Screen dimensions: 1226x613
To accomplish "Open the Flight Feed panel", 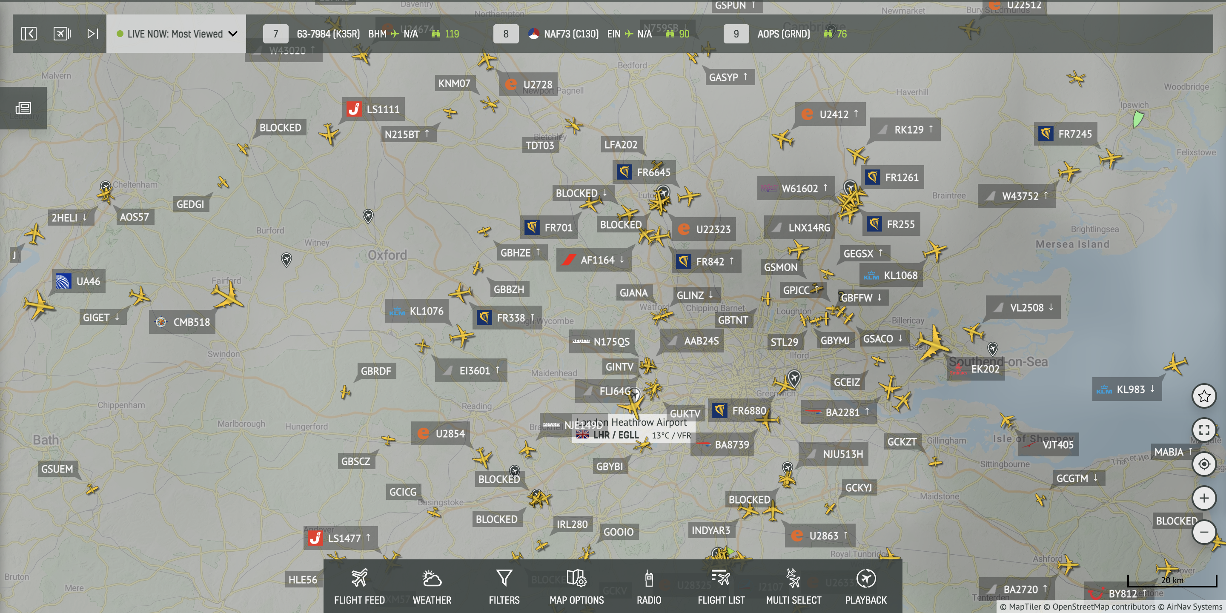I will tap(359, 586).
